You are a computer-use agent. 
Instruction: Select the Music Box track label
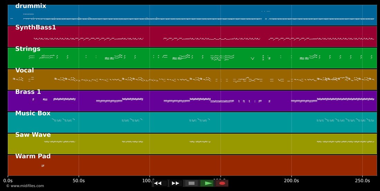click(33, 113)
